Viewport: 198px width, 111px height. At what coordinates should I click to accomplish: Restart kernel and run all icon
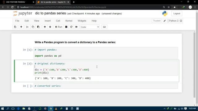[x=76, y=27]
